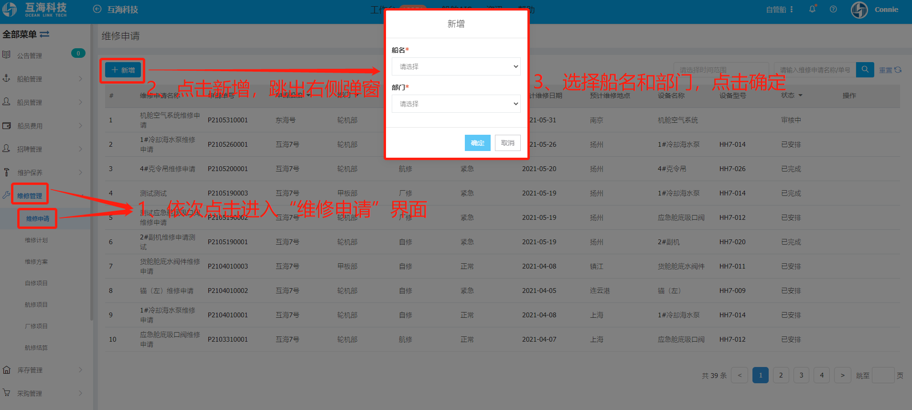Click the cart icon of 采购管理
This screenshot has width=912, height=410.
[x=7, y=393]
